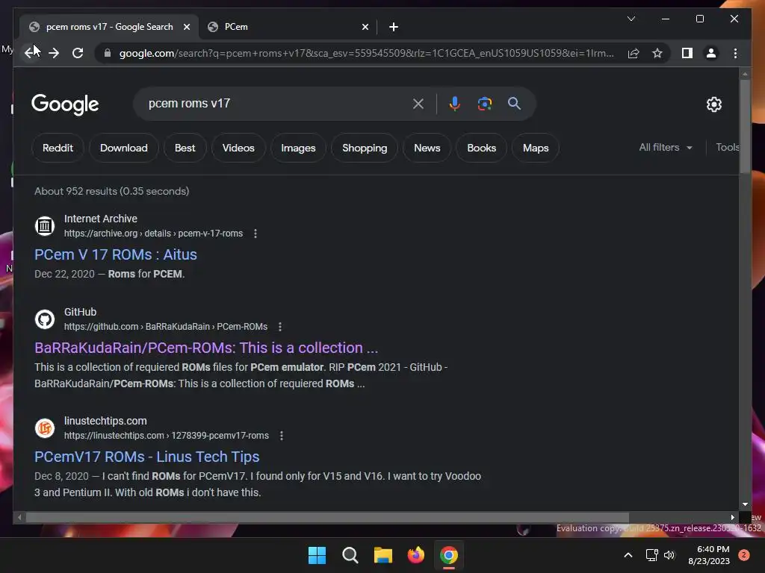
Task: Close the pcem roms v17 Google Search tab
Action: pos(186,27)
